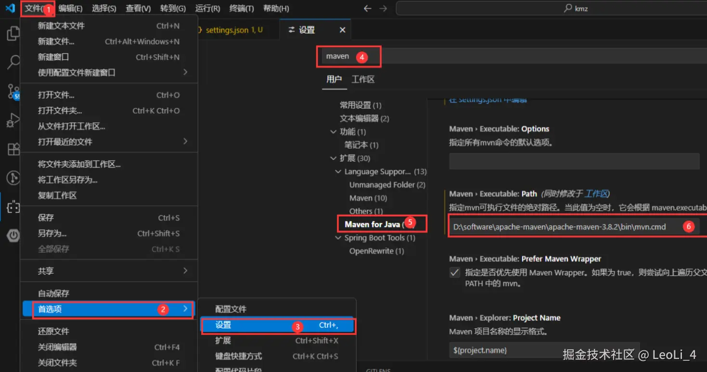Open Source Control activity bar icon

pos(13,91)
